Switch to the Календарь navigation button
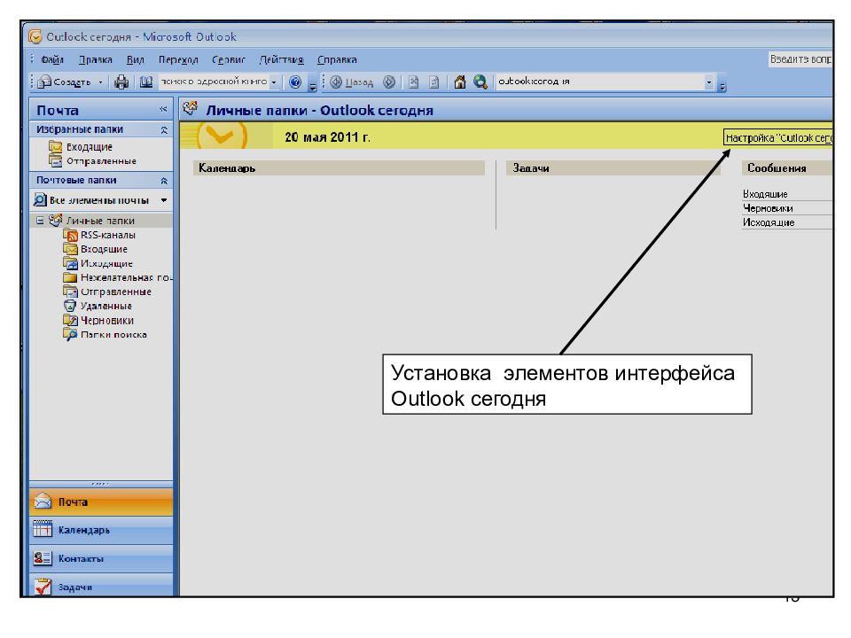 click(101, 530)
